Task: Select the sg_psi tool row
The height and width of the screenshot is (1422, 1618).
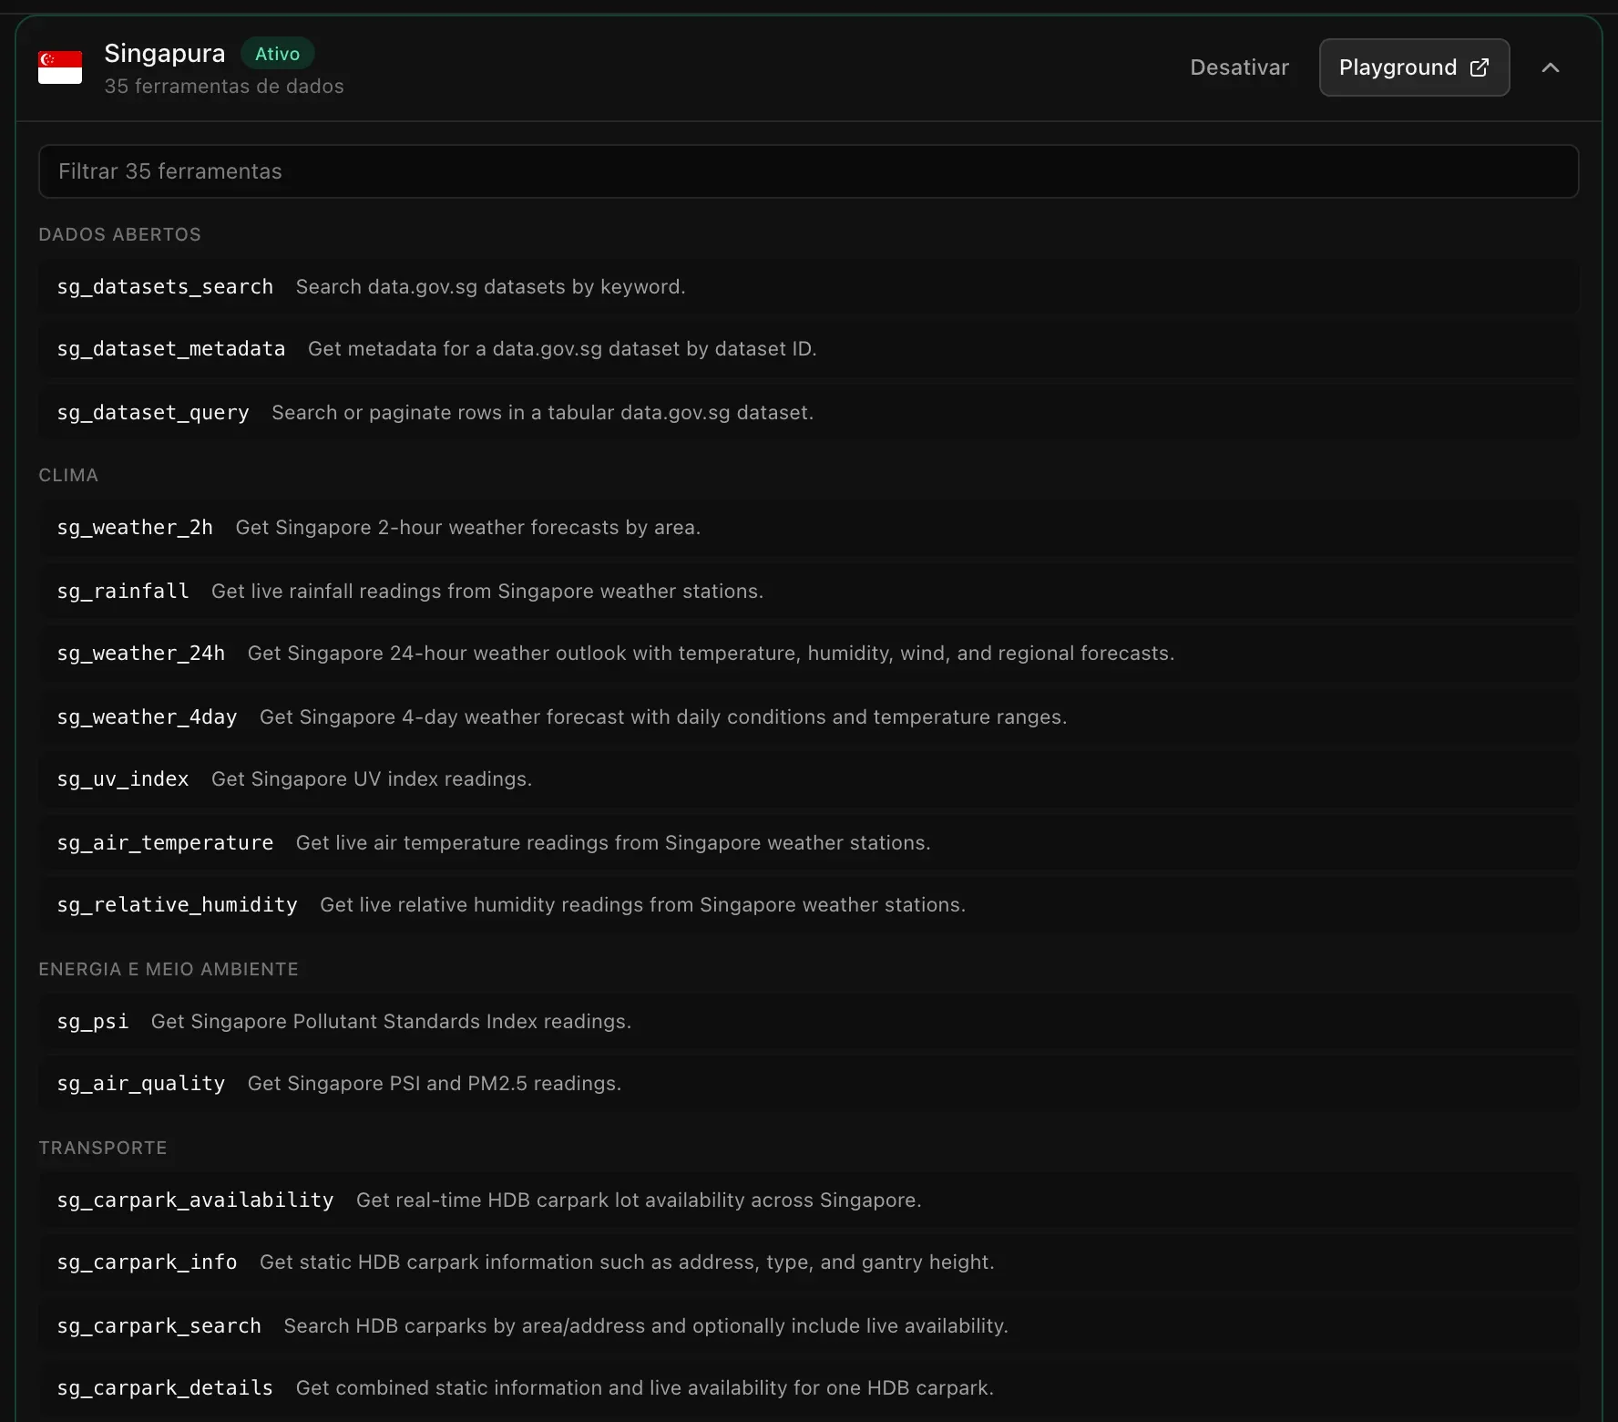Action: coord(808,1022)
